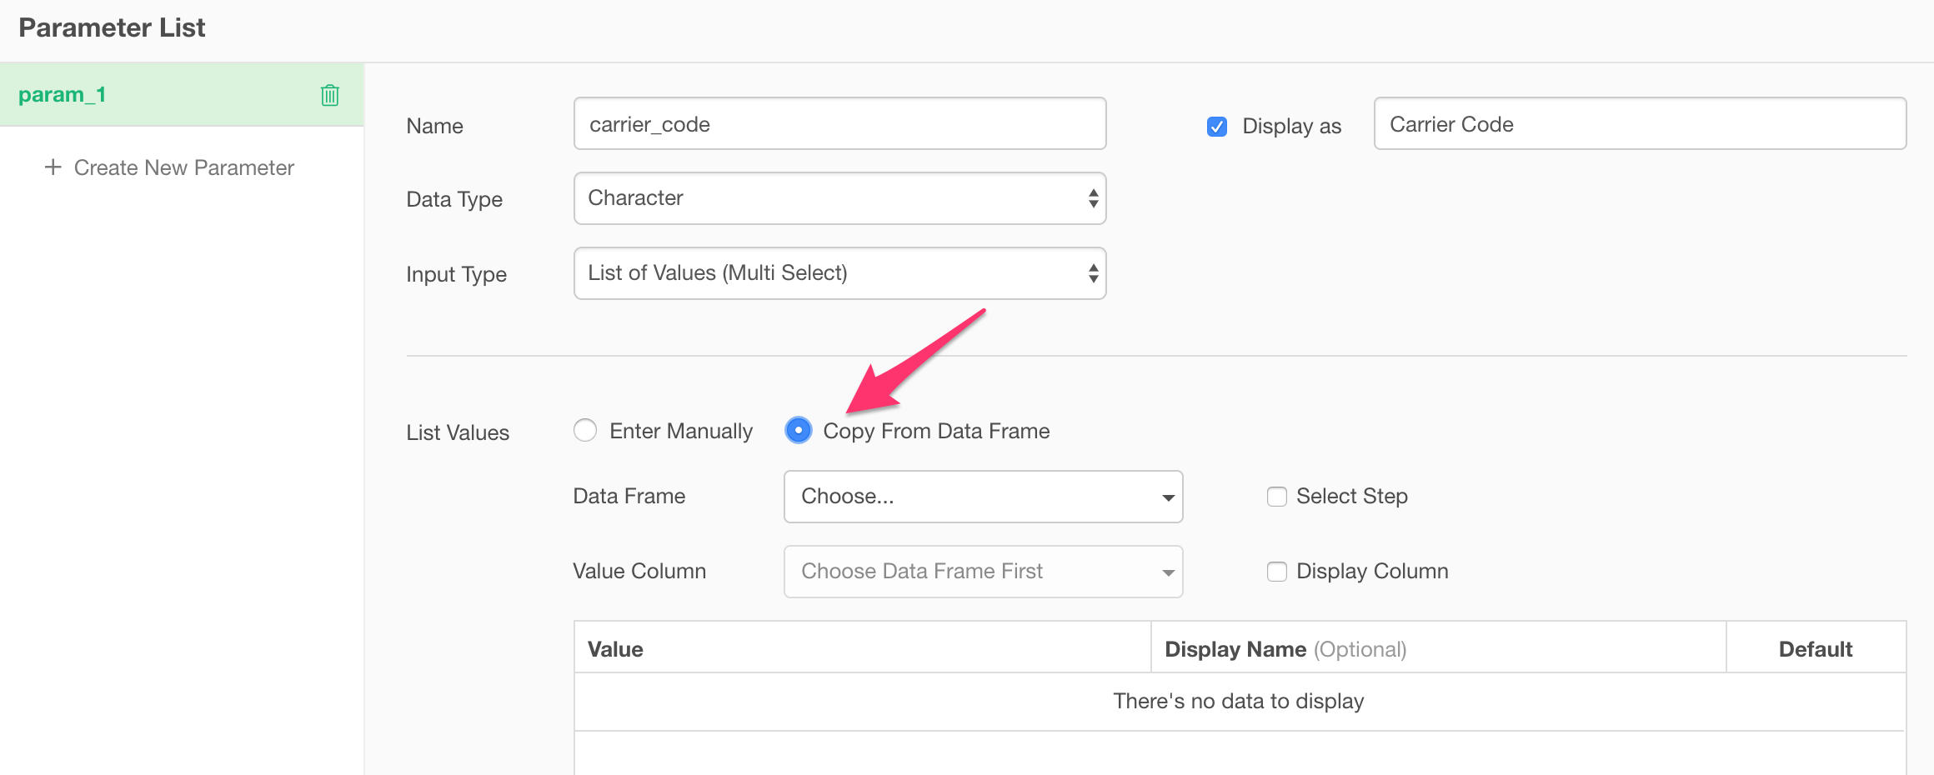The height and width of the screenshot is (775, 1934).
Task: Click the Name field containing carrier_code
Action: [839, 123]
